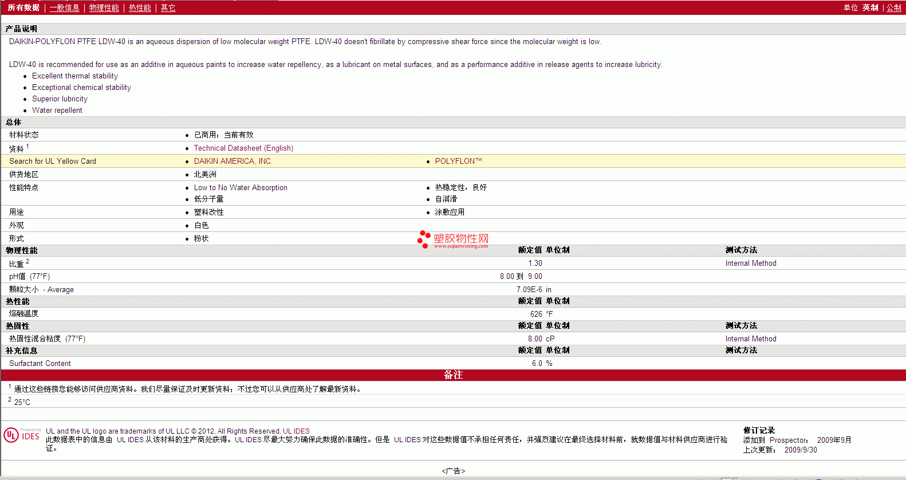Click the 2009/9/30 last-updated date
Viewport: 906px width, 480px height.
(801, 450)
